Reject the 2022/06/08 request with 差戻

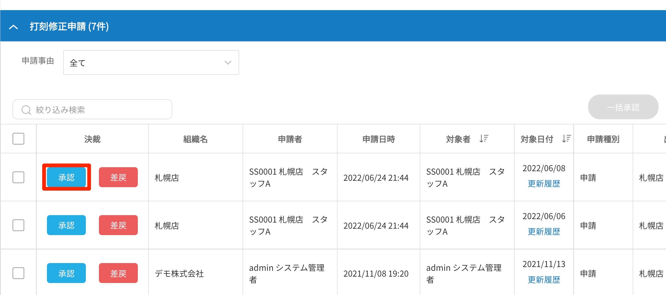[118, 177]
